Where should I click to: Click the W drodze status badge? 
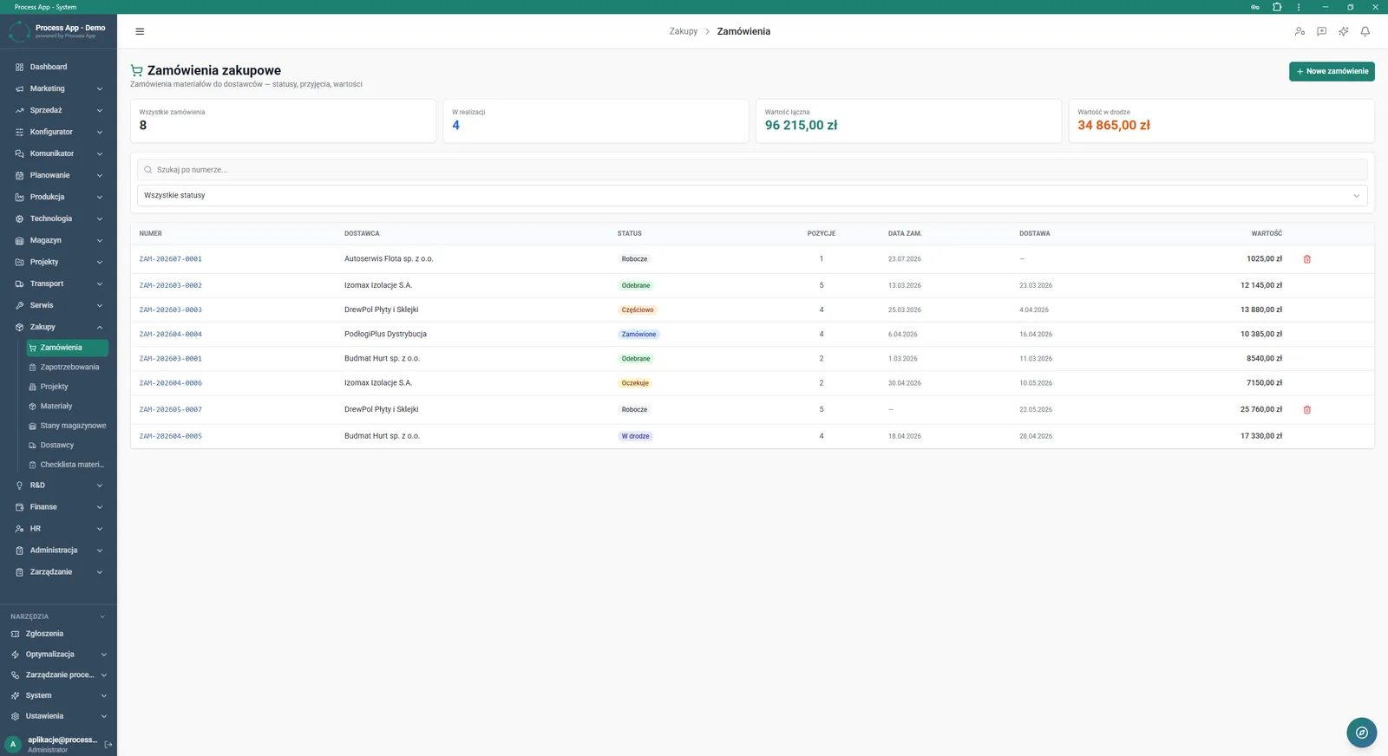(x=636, y=436)
